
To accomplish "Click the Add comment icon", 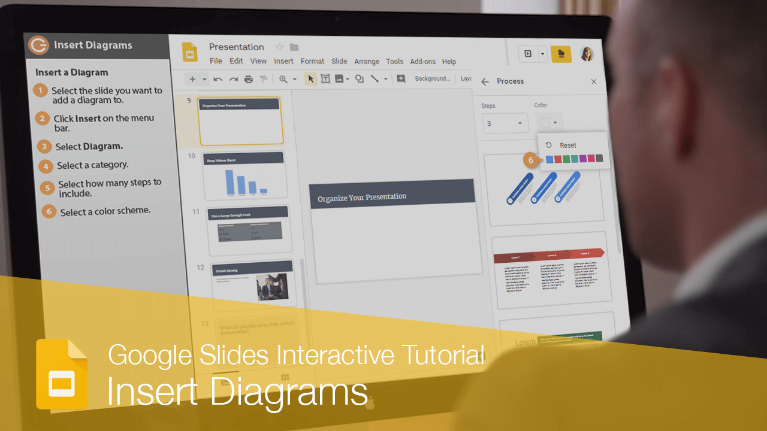I will (x=401, y=79).
